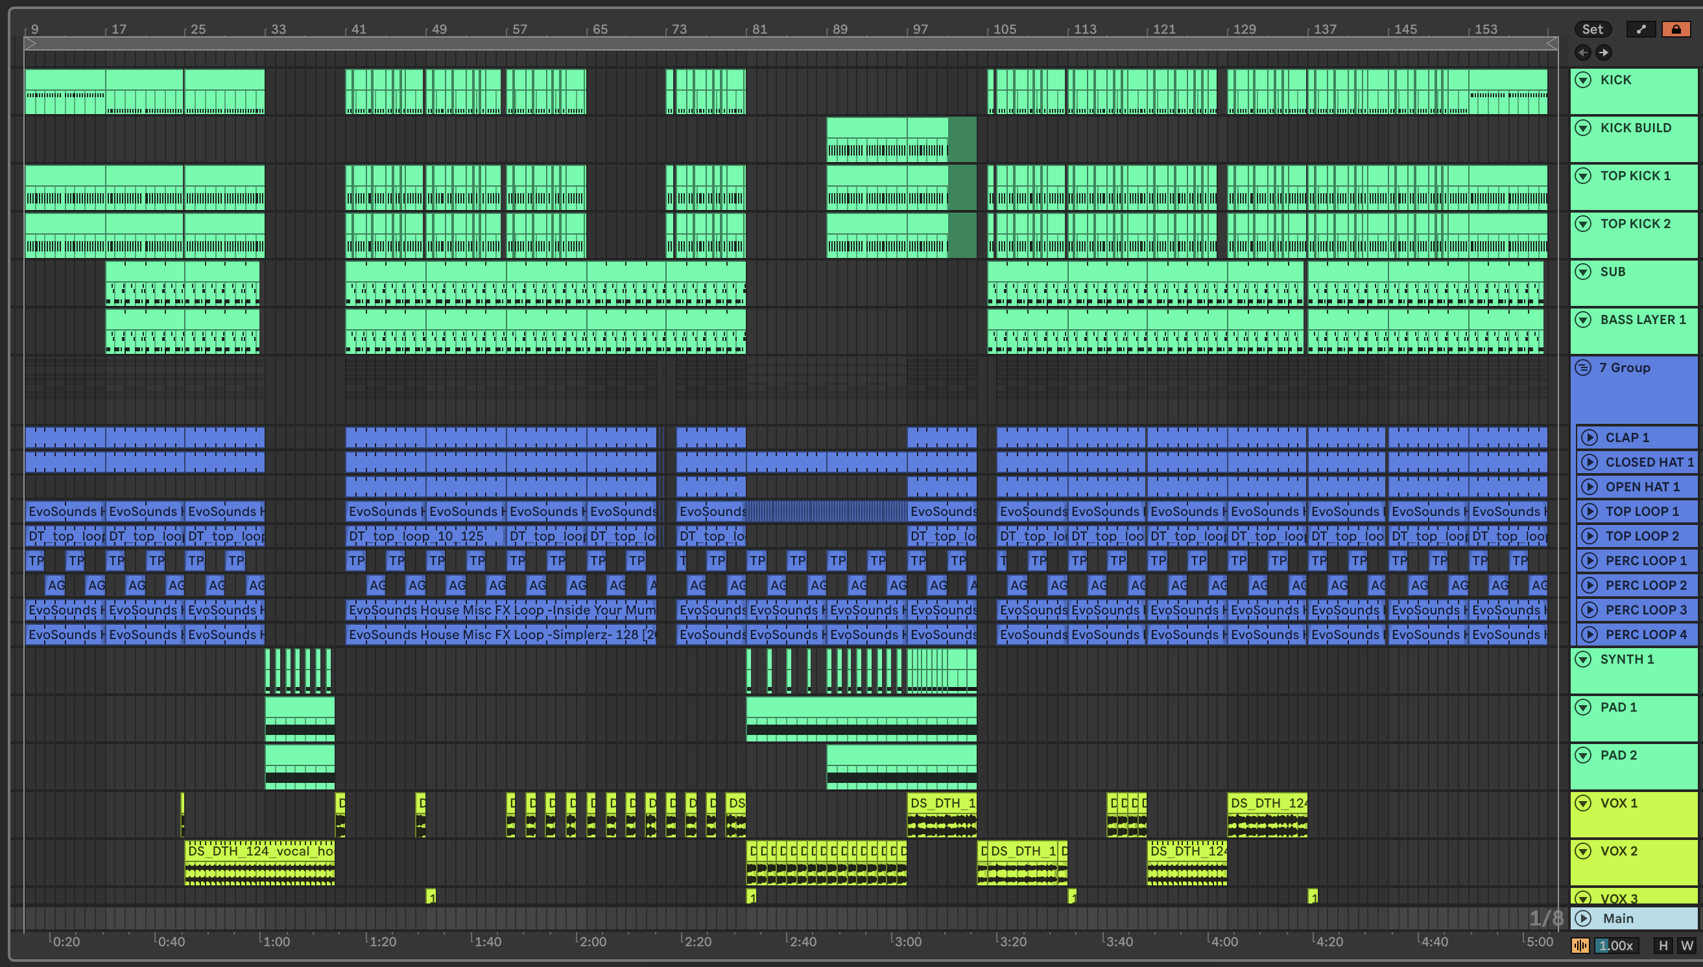Toggle the orange lock envelopes button

[1676, 29]
